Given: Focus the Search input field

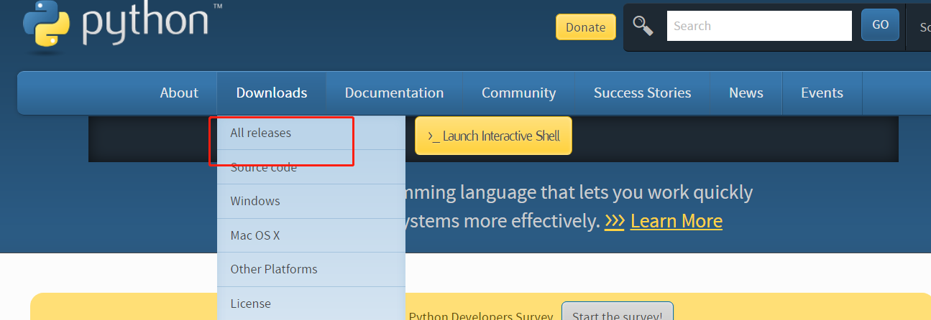Looking at the screenshot, I should pos(759,26).
